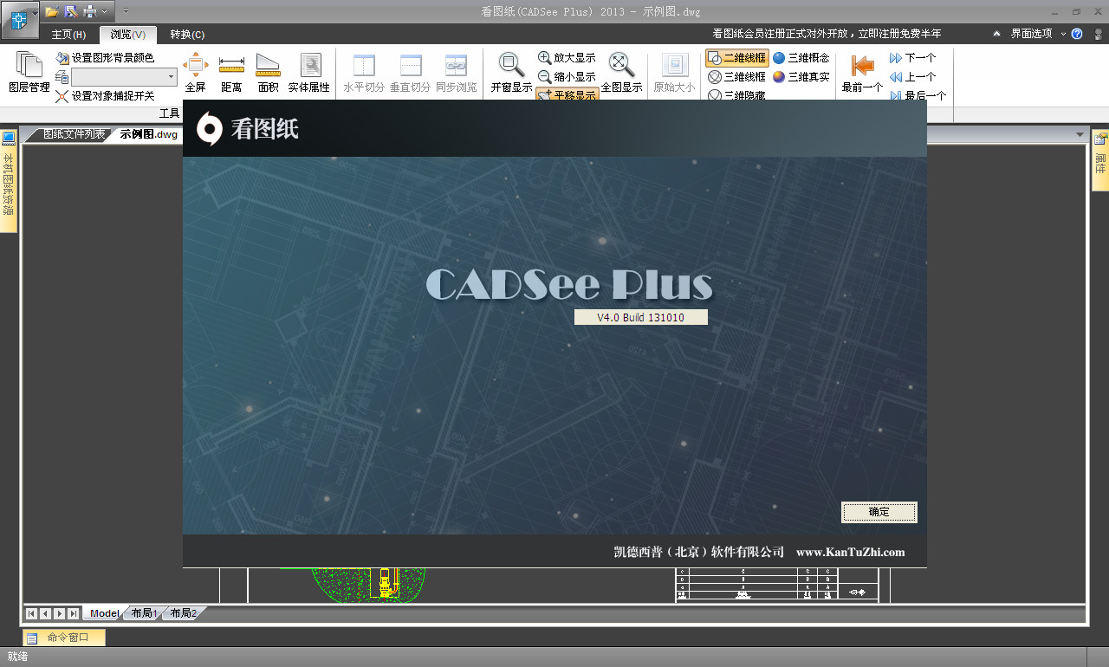1109x667 pixels.
Task: Click 垂直切分 vertical split
Action: pyautogui.click(x=410, y=72)
